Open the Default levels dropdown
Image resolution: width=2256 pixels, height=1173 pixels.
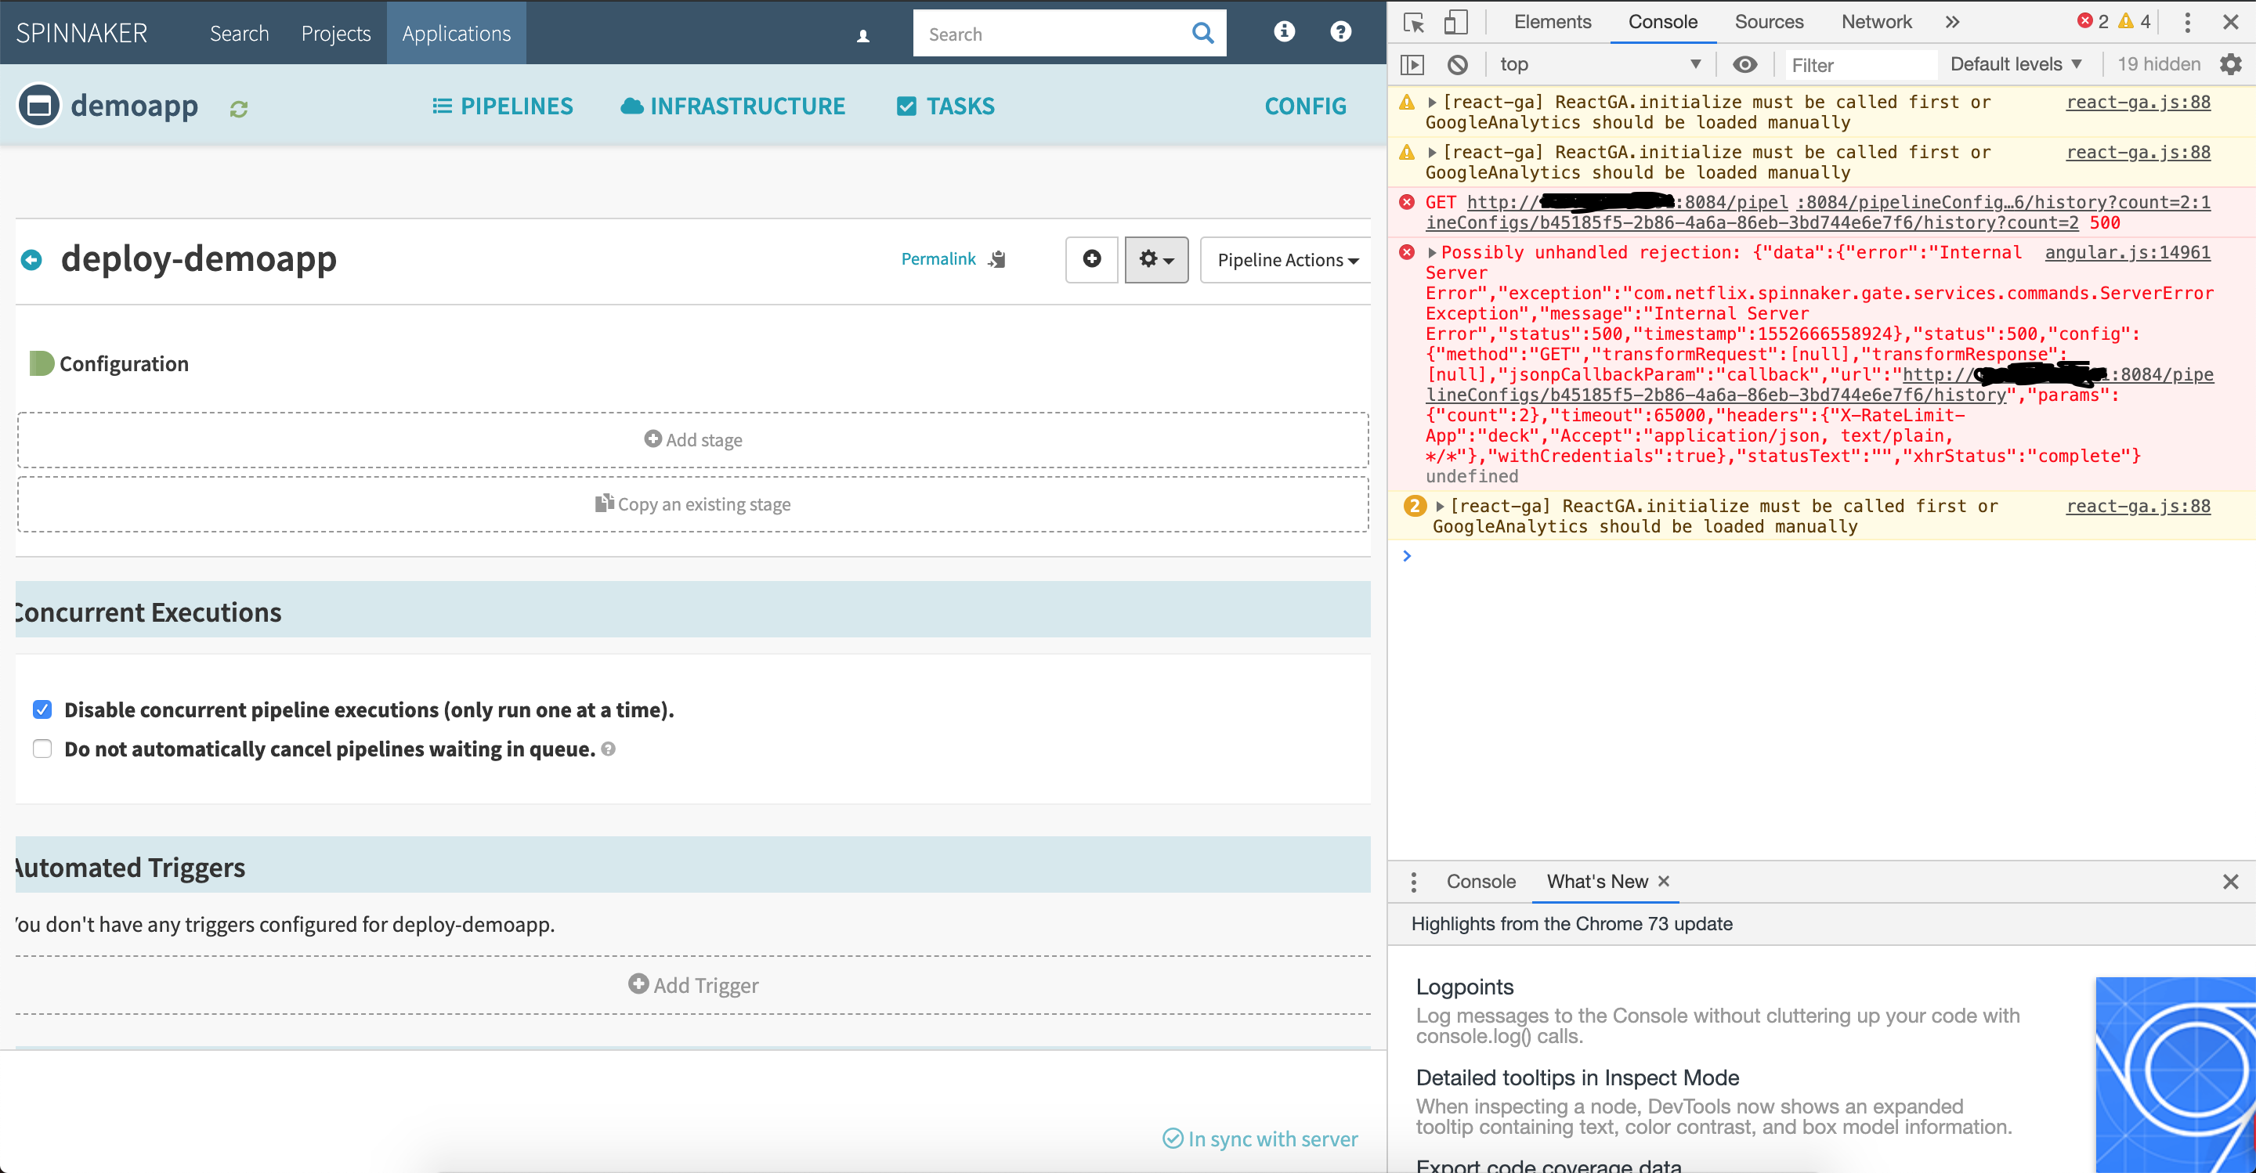2016,63
